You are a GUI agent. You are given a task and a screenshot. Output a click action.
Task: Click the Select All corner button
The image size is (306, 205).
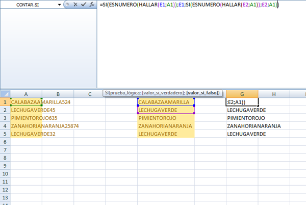pos(5,94)
